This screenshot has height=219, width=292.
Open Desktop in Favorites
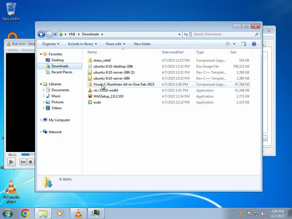[58, 60]
